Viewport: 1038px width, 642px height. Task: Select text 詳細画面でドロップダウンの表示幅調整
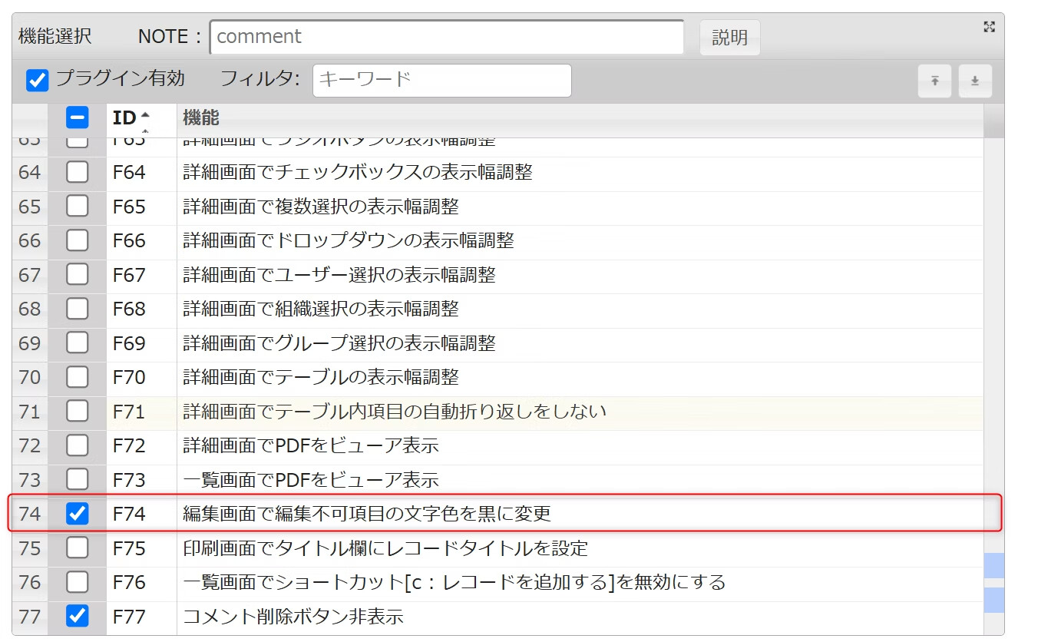click(x=349, y=240)
